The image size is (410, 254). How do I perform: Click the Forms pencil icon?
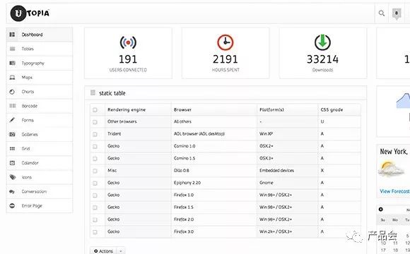point(12,120)
